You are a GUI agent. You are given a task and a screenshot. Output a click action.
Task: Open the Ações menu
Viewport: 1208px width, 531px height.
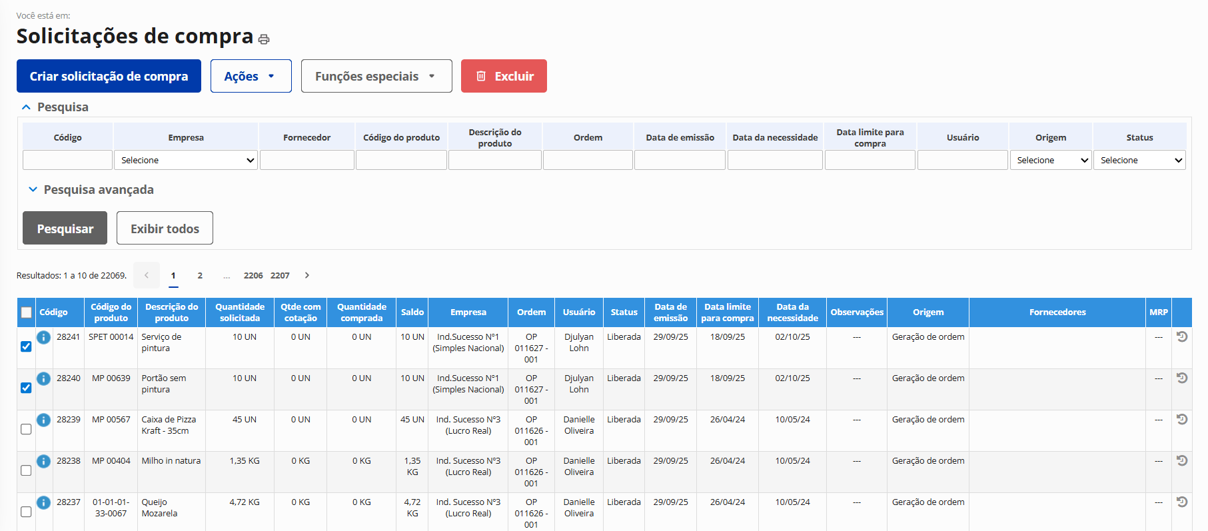pyautogui.click(x=251, y=76)
